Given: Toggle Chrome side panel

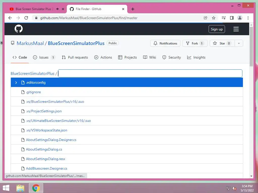Looking at the screenshot, I should (x=232, y=18).
